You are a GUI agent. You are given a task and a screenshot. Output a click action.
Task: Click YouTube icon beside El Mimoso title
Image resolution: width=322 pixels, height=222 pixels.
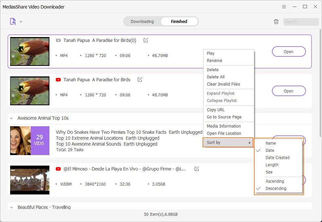point(58,169)
